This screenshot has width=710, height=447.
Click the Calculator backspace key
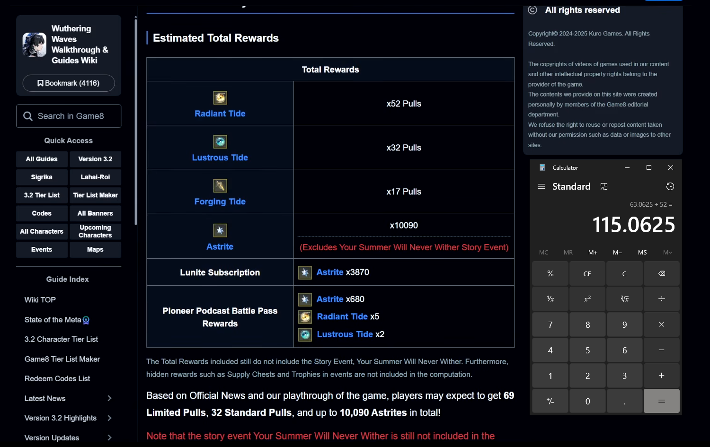tap(662, 273)
